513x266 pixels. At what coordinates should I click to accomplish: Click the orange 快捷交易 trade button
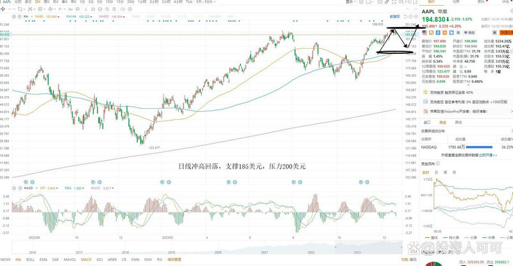click(506, 33)
